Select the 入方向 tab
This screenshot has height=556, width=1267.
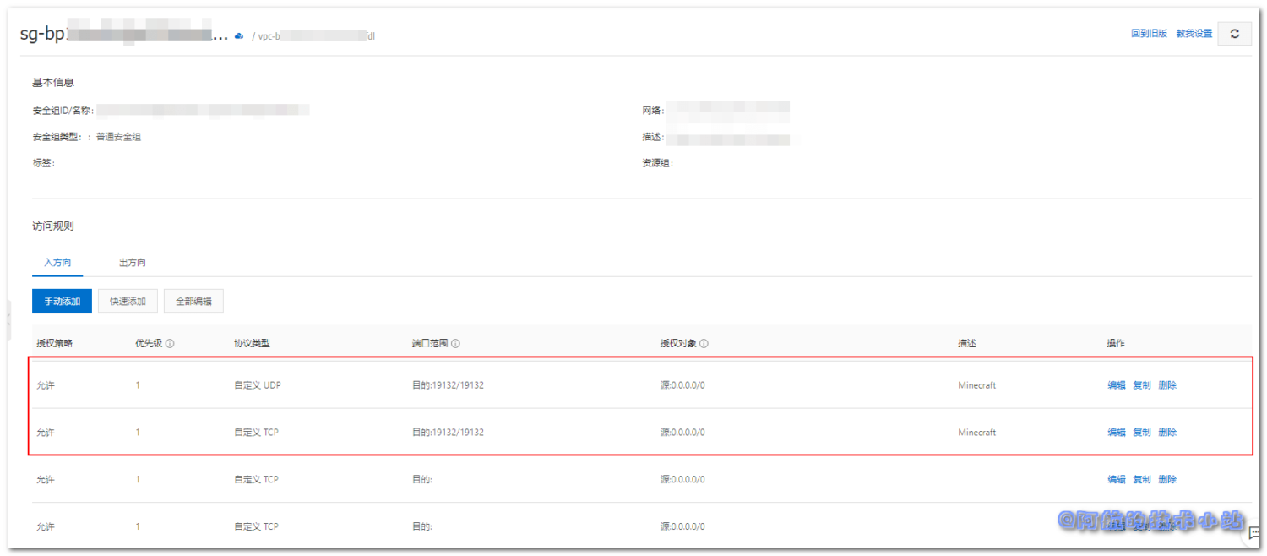coord(57,263)
